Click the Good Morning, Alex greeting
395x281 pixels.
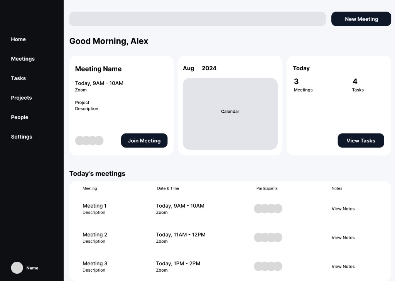coord(108,41)
